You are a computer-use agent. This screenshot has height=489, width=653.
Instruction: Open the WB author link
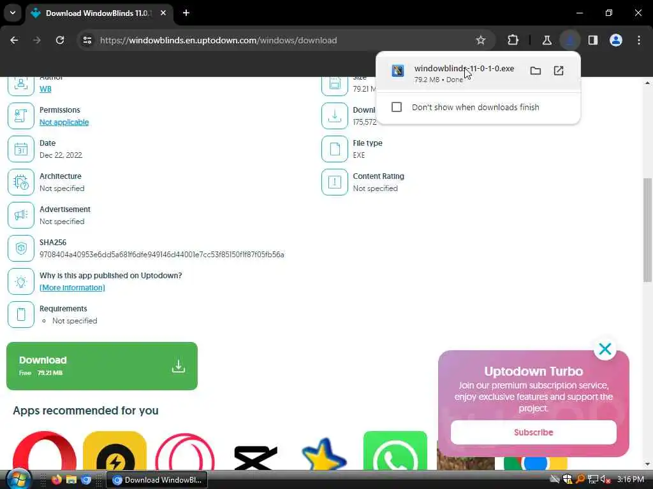pyautogui.click(x=45, y=89)
